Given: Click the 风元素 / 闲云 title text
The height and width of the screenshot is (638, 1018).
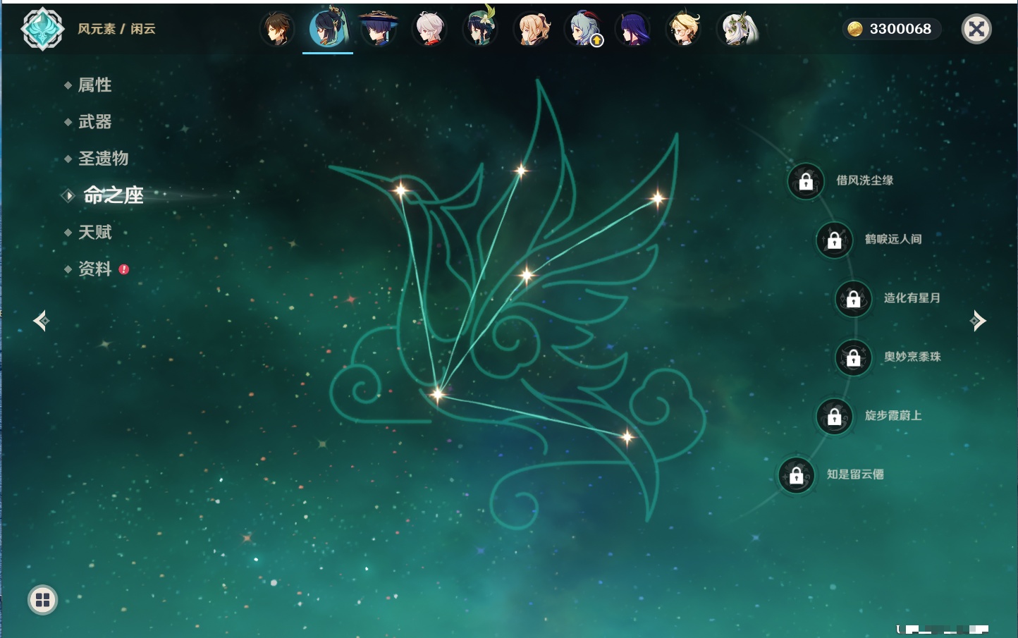Looking at the screenshot, I should point(116,29).
